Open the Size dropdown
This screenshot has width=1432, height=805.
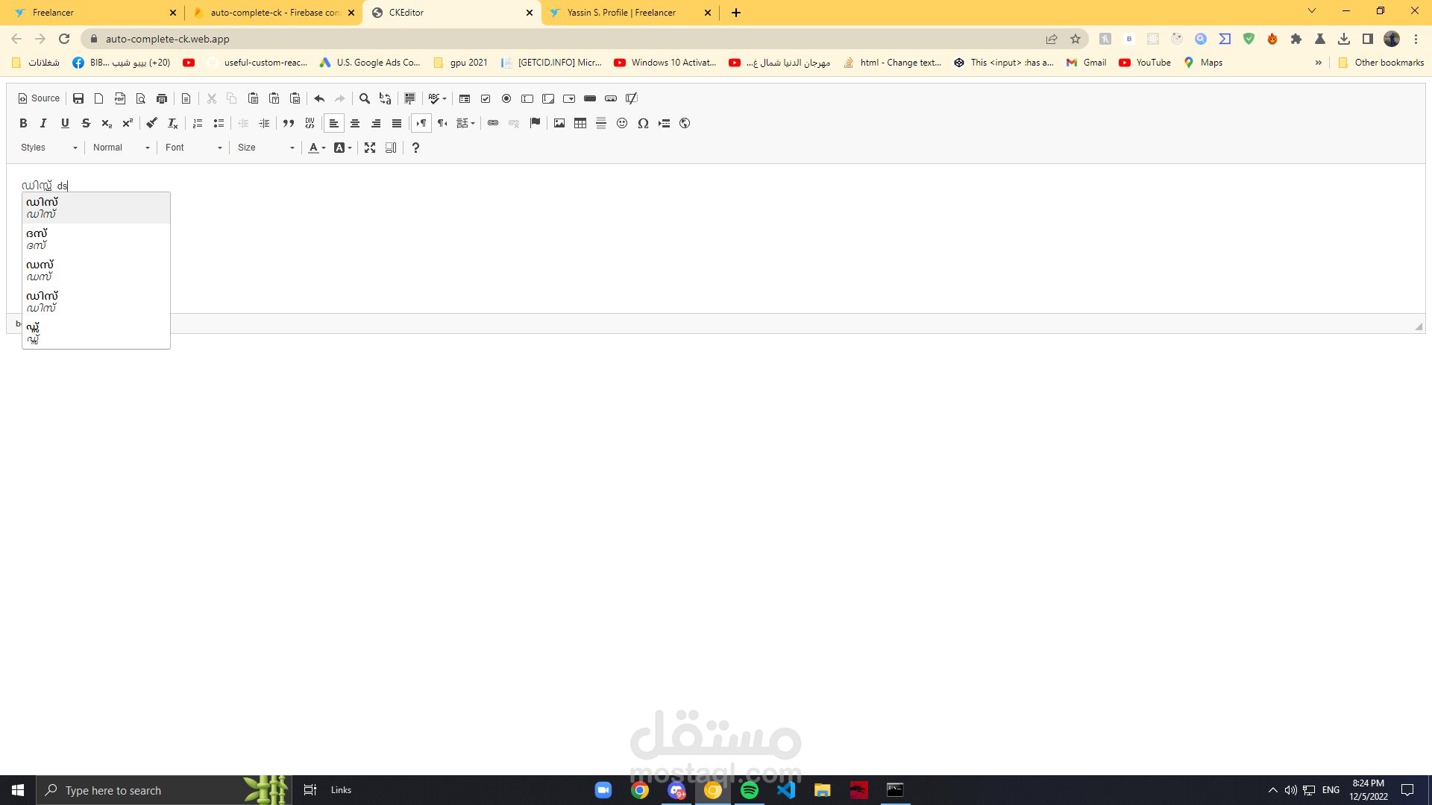click(x=266, y=148)
